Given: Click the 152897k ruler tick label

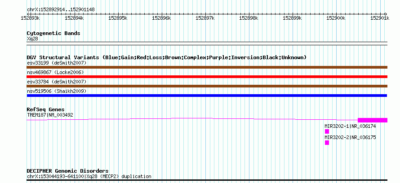Looking at the screenshot, I should pyautogui.click(x=205, y=18).
